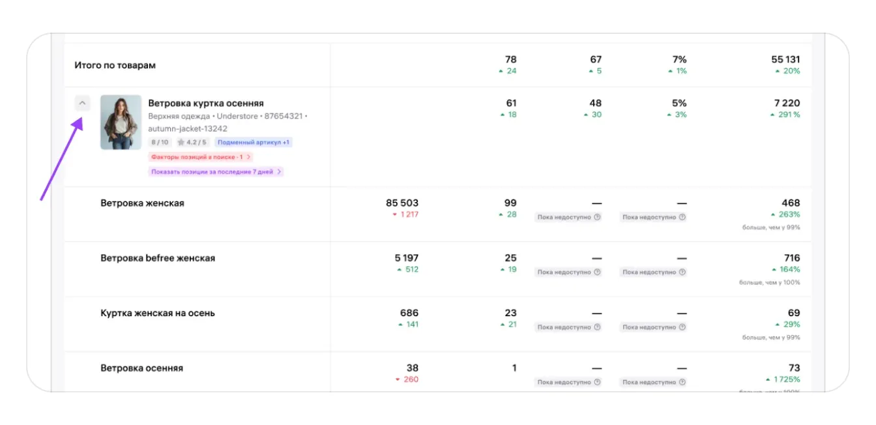
Task: Select the Ветровка befree женская search query
Action: pyautogui.click(x=158, y=258)
